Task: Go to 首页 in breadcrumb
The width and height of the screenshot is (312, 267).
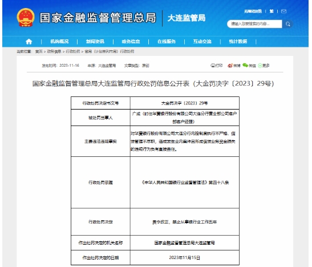Action: (x=39, y=51)
